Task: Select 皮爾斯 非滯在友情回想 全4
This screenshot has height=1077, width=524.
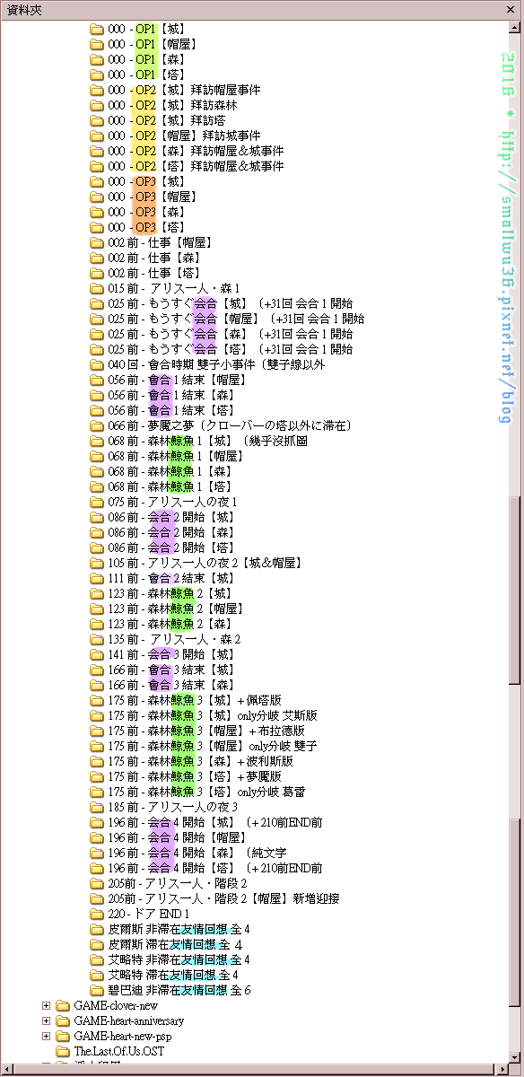Action: point(179,929)
